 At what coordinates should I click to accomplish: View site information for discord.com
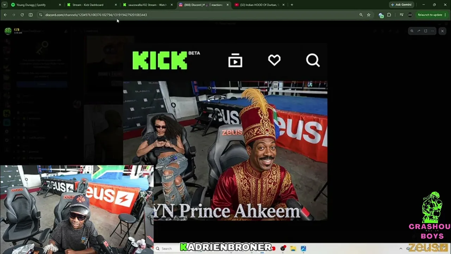pyautogui.click(x=41, y=15)
